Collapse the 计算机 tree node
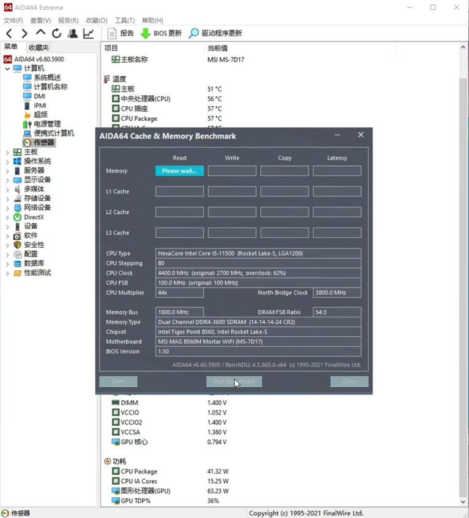 click(x=7, y=69)
